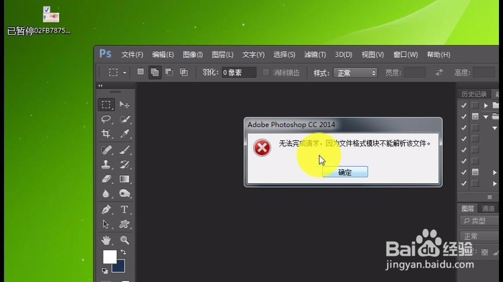Select the Lasso tool

coord(106,119)
